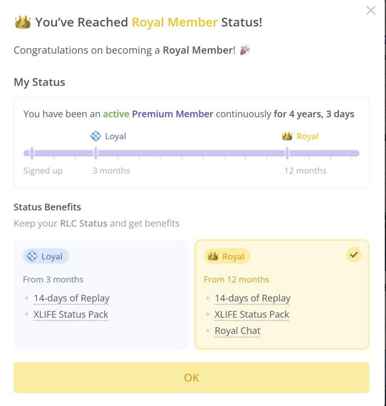Open 14-days of Replay under Loyal
This screenshot has height=406, width=386.
point(71,298)
